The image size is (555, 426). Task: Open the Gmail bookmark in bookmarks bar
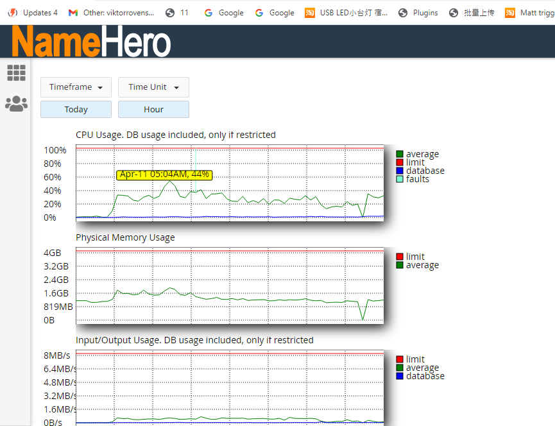[73, 13]
